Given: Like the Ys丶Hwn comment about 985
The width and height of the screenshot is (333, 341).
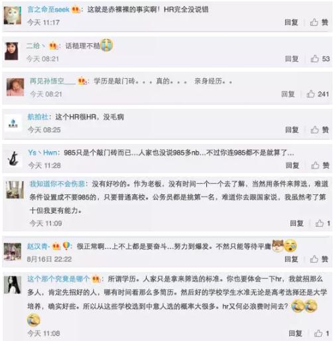Looking at the screenshot, I should [320, 165].
